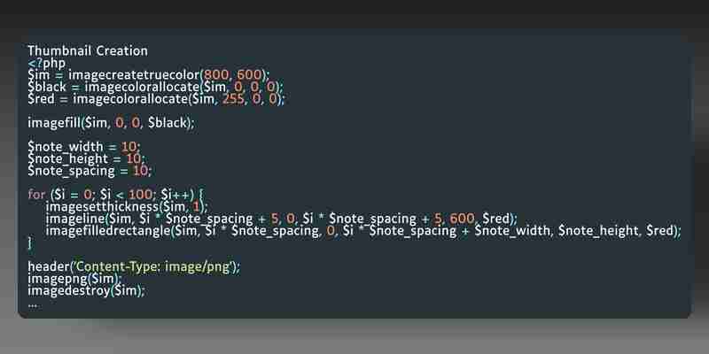Click the closing brace of the for loop

[x=30, y=242]
